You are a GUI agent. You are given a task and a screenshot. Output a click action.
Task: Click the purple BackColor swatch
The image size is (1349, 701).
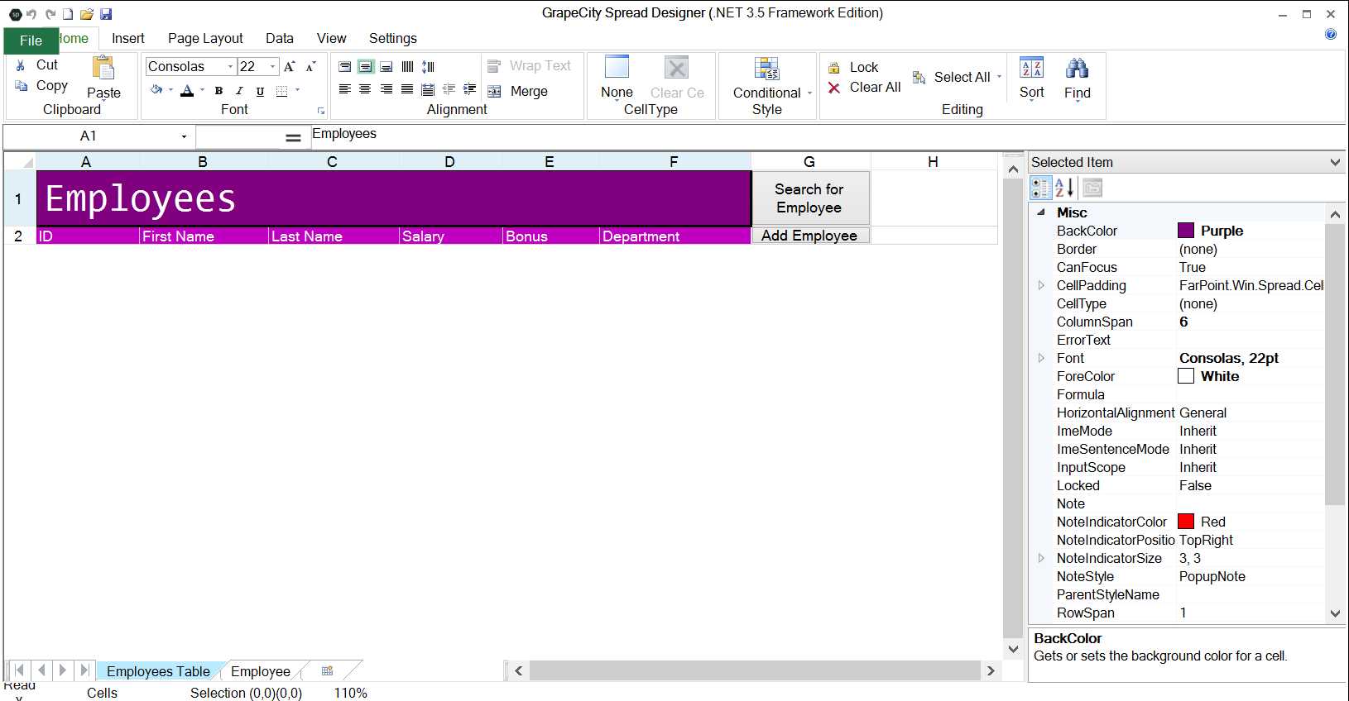coord(1186,231)
